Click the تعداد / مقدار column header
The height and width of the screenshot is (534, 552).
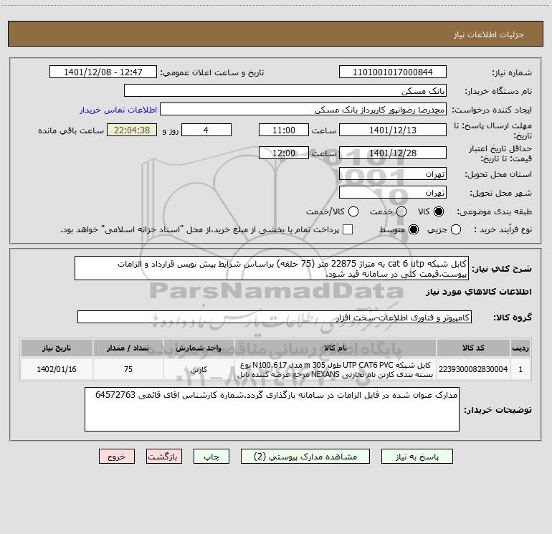(x=128, y=348)
